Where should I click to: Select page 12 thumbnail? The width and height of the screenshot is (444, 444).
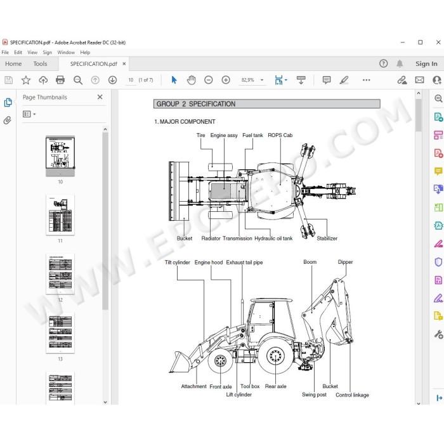60,274
